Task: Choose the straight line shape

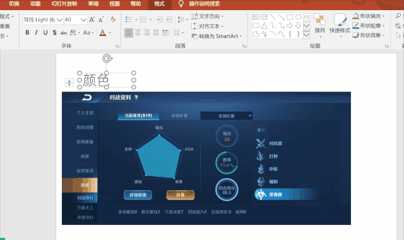Action: coord(273,17)
